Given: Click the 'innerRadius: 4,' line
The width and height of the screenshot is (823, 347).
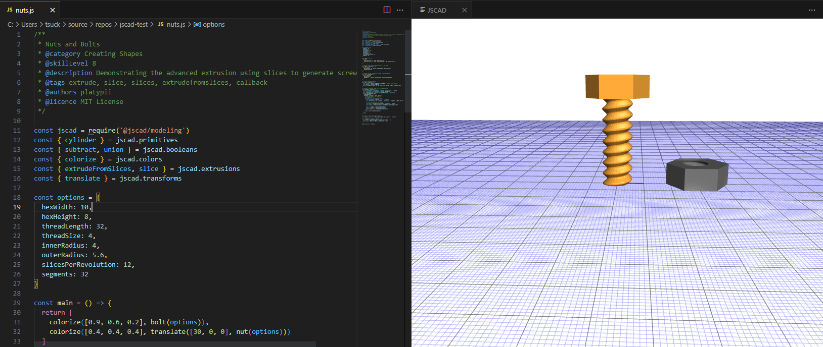Looking at the screenshot, I should click(71, 245).
